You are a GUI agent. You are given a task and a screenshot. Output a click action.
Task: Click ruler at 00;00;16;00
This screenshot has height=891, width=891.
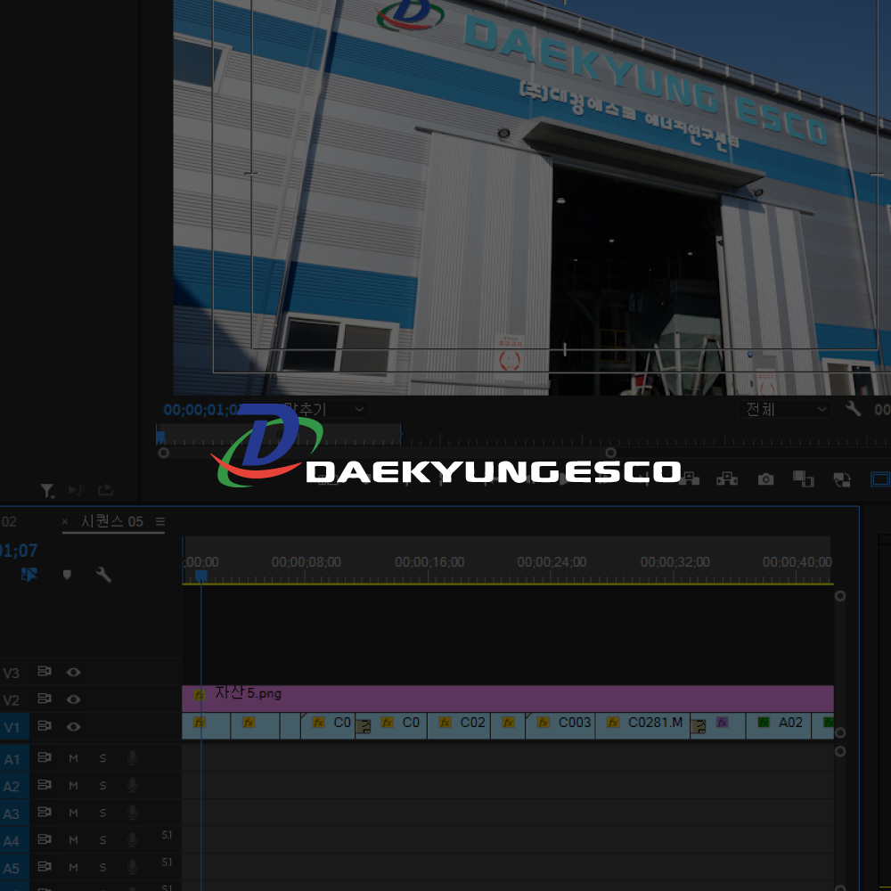click(429, 561)
